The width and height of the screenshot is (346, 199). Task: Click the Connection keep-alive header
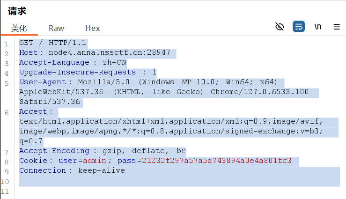tap(72, 171)
